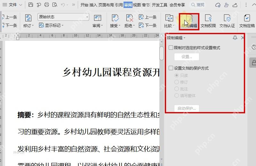
Task: Click the help question icon in sidebar
Action: point(254,47)
